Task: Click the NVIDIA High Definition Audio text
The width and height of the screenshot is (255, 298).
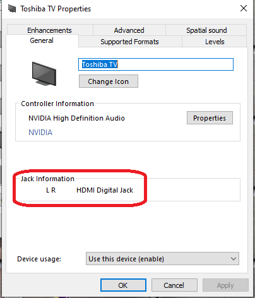Action: (x=76, y=118)
